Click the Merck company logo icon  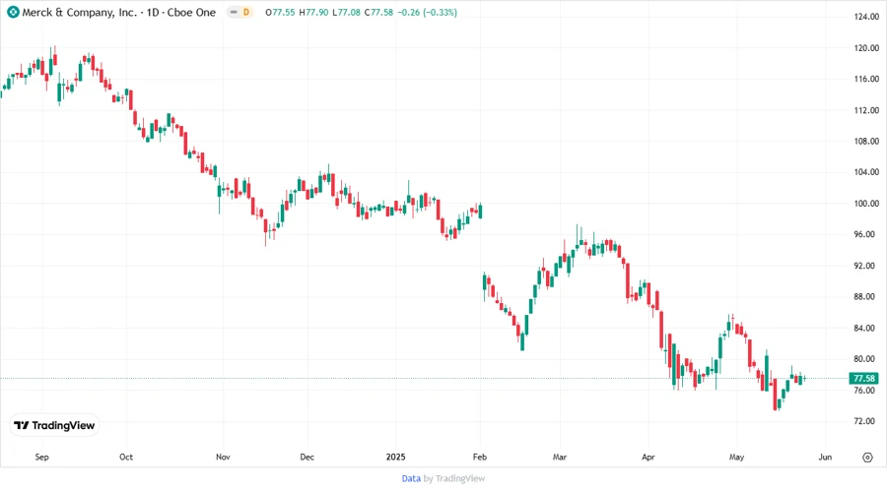tap(13, 12)
